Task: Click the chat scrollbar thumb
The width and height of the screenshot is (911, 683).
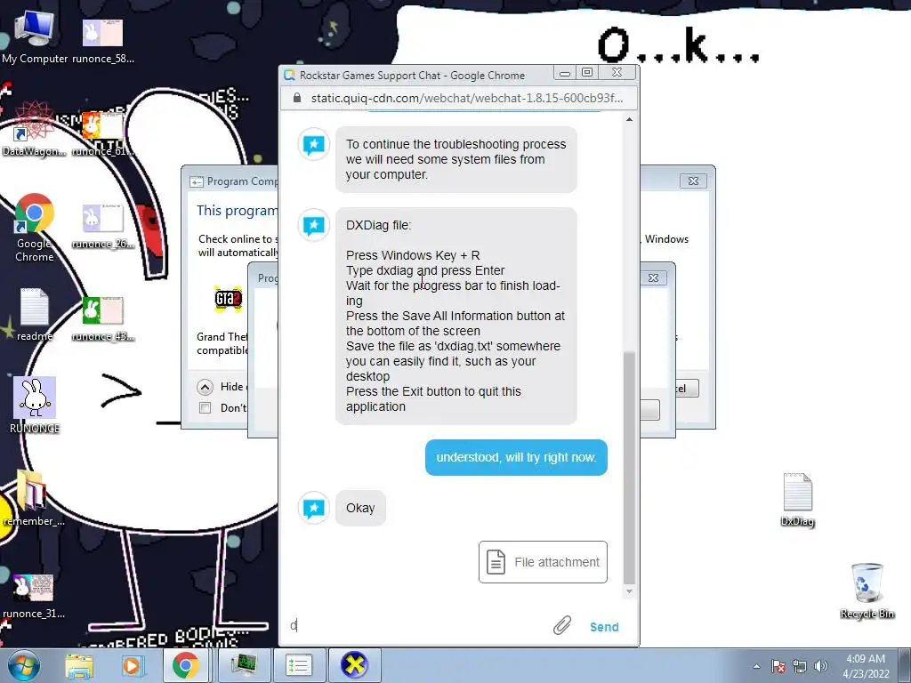Action: tap(629, 468)
